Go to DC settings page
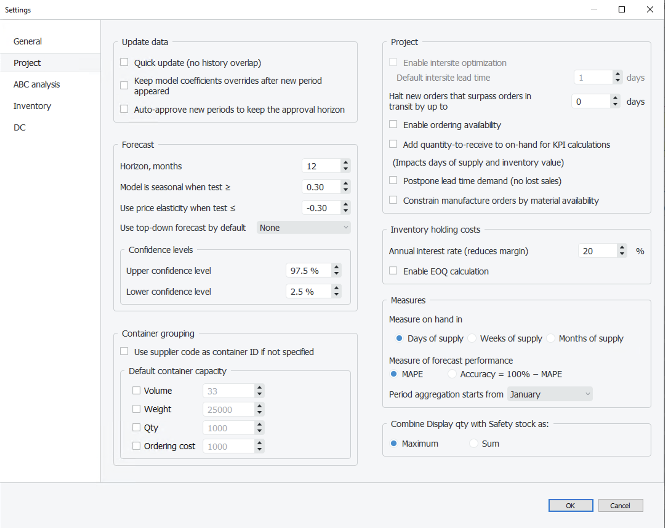The width and height of the screenshot is (665, 528). (19, 127)
